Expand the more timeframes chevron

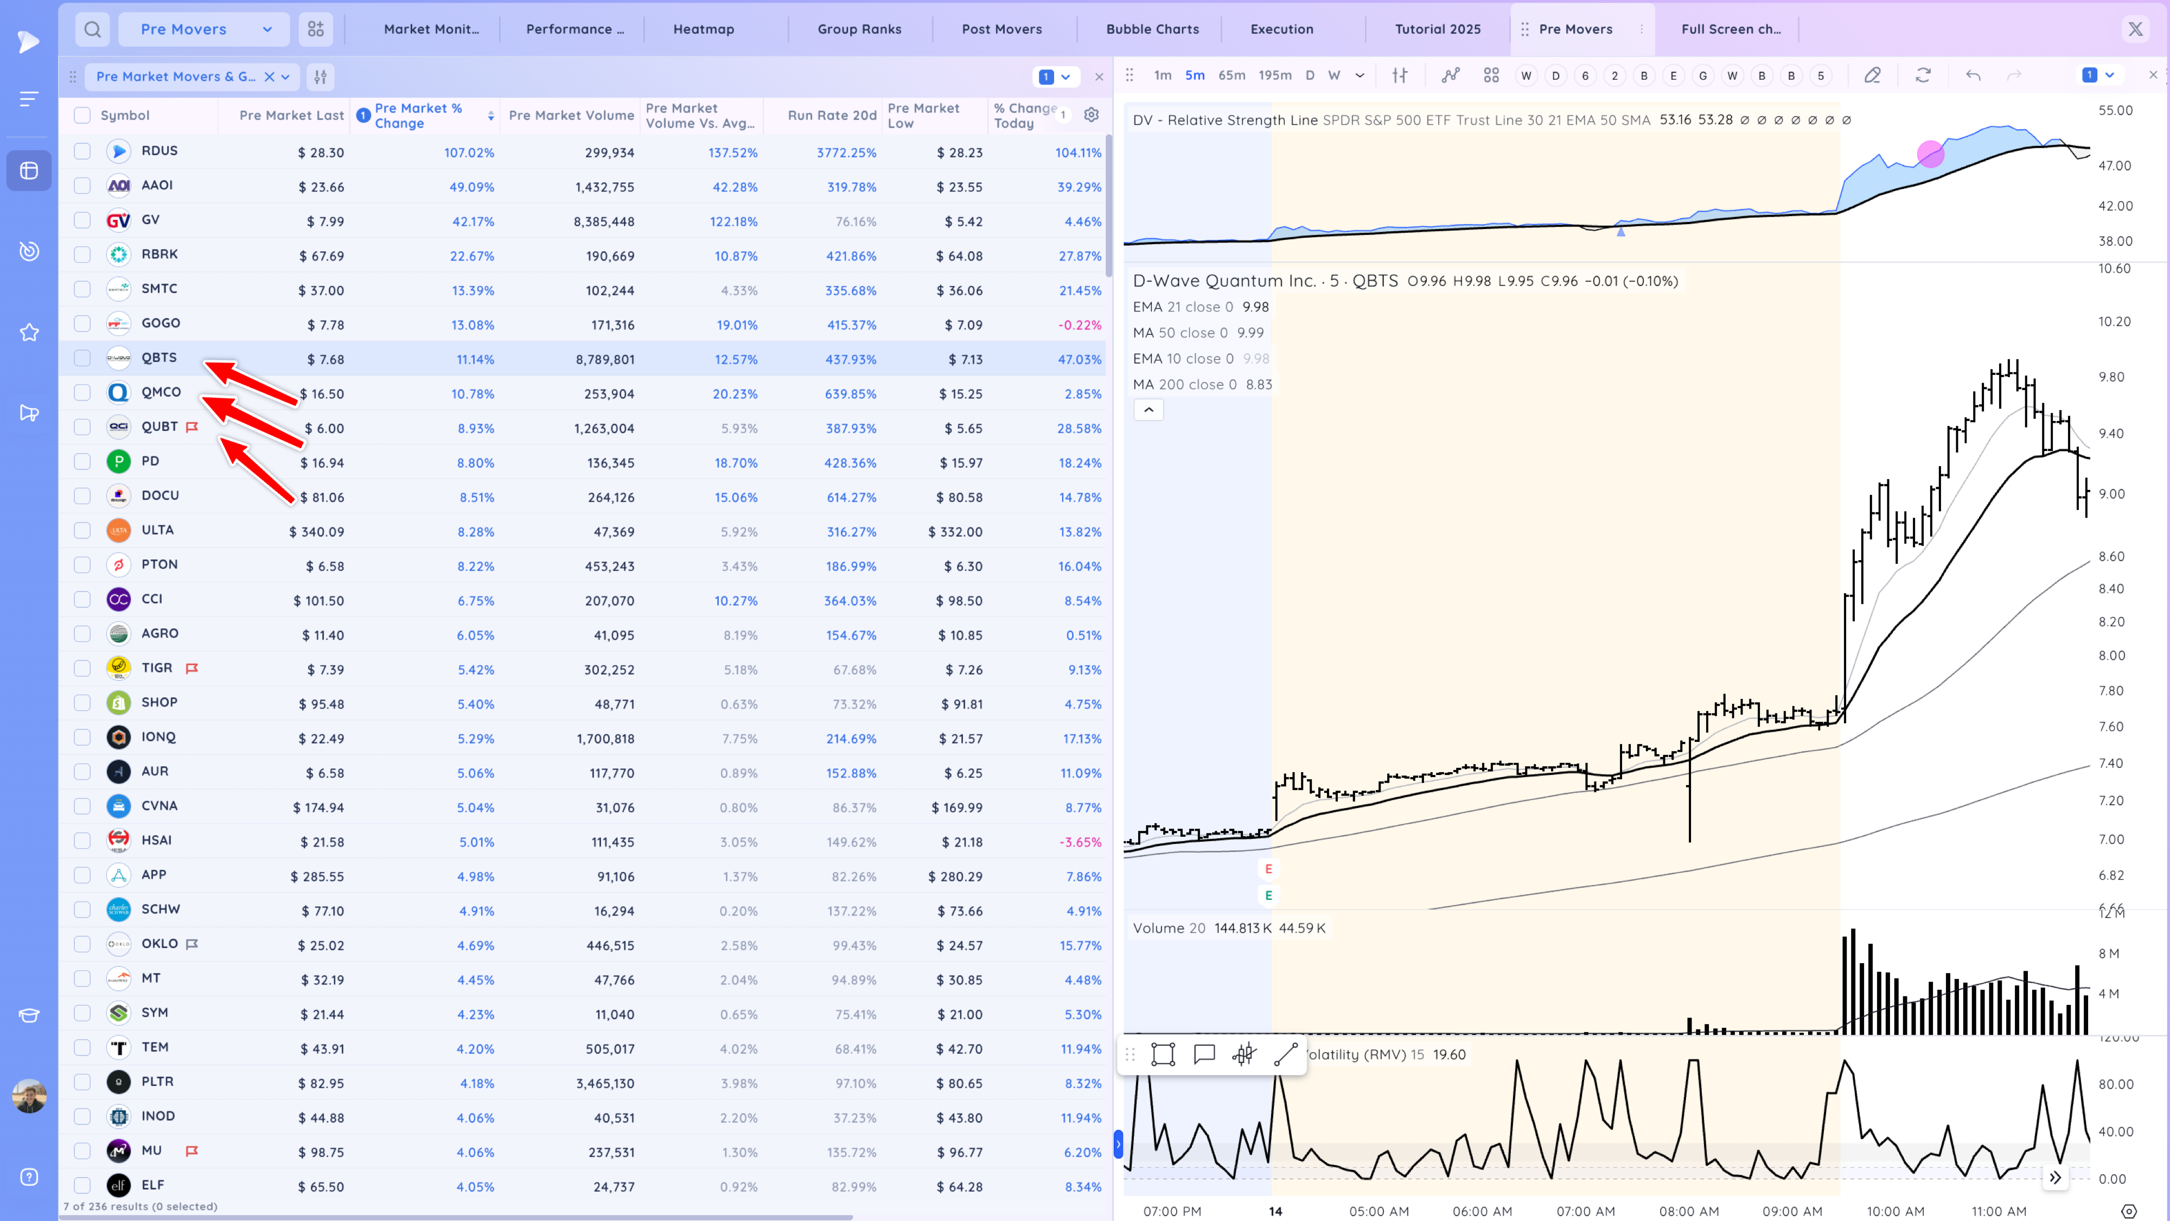(1360, 76)
